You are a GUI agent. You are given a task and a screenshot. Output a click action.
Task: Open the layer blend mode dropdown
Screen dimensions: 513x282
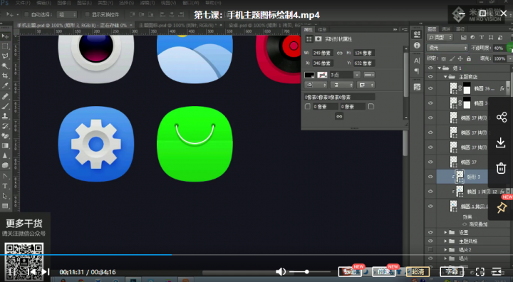click(447, 48)
